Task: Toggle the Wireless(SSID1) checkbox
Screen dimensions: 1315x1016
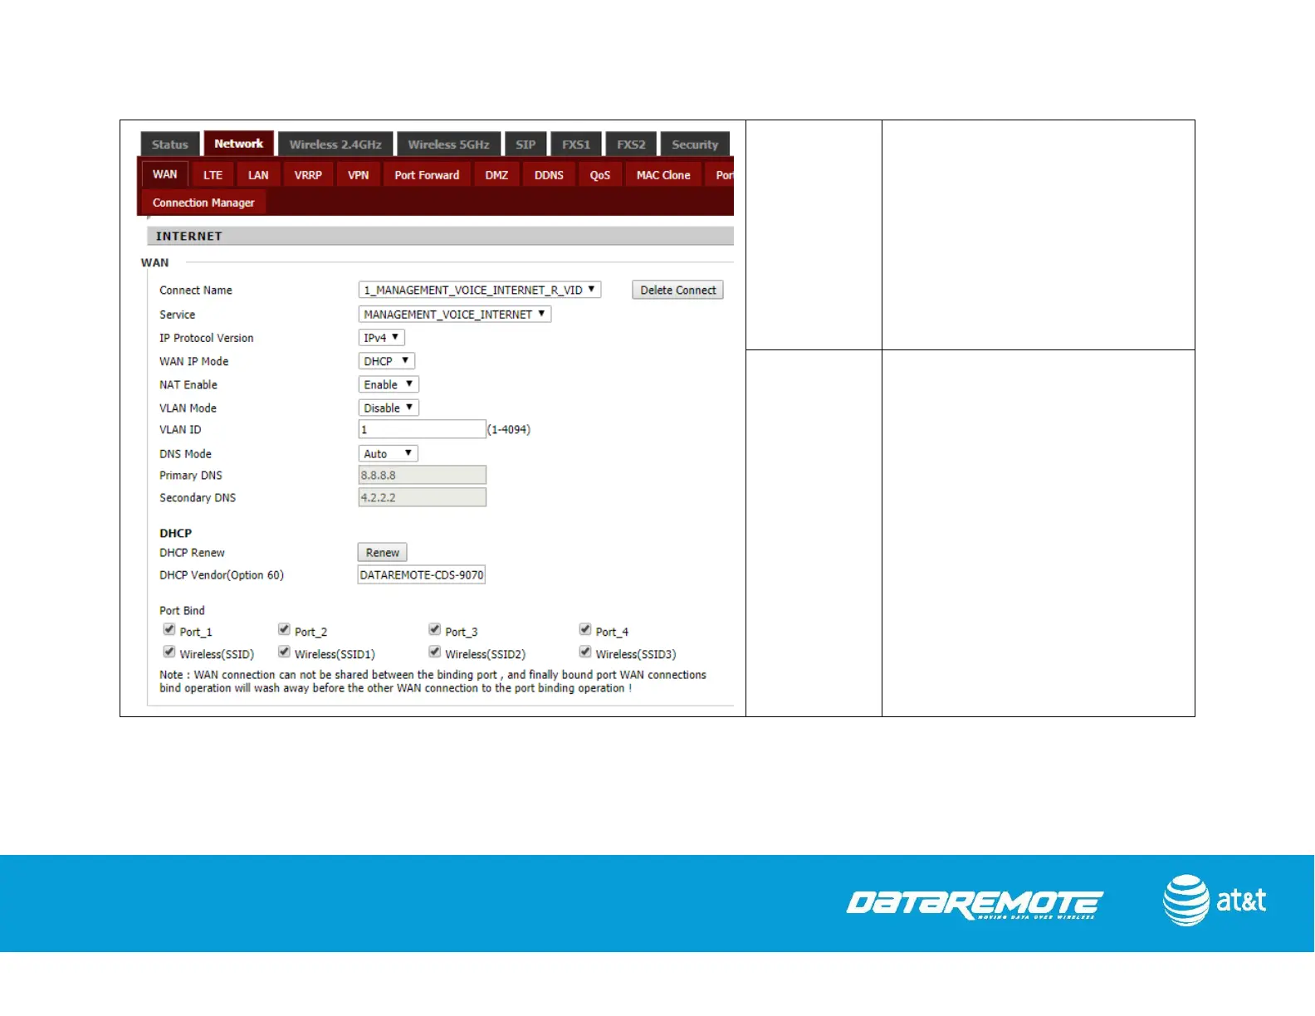Action: click(x=284, y=652)
